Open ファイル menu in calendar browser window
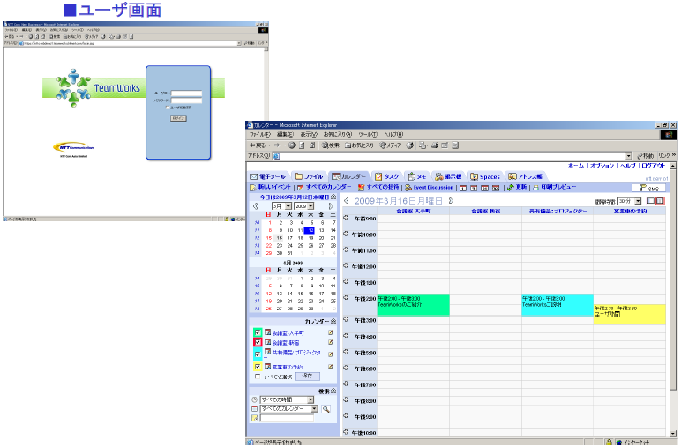This screenshot has width=681, height=447. point(259,135)
